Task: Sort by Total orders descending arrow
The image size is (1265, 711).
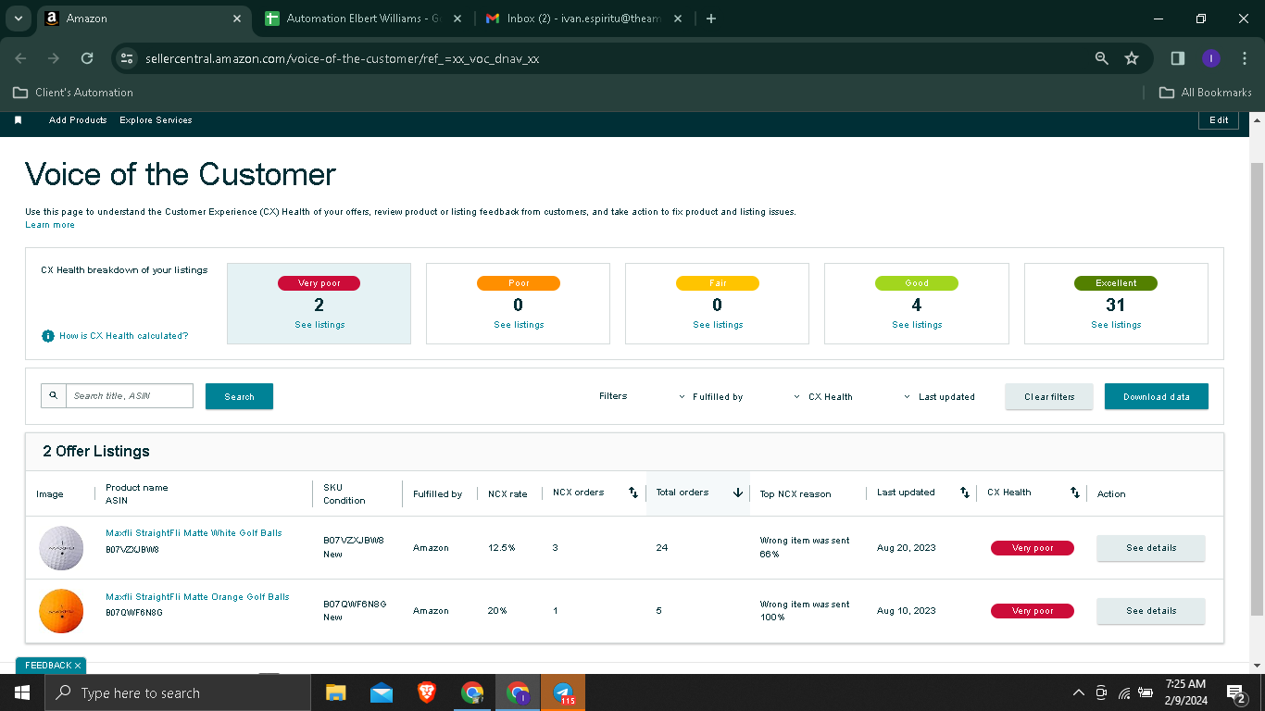Action: (x=738, y=493)
